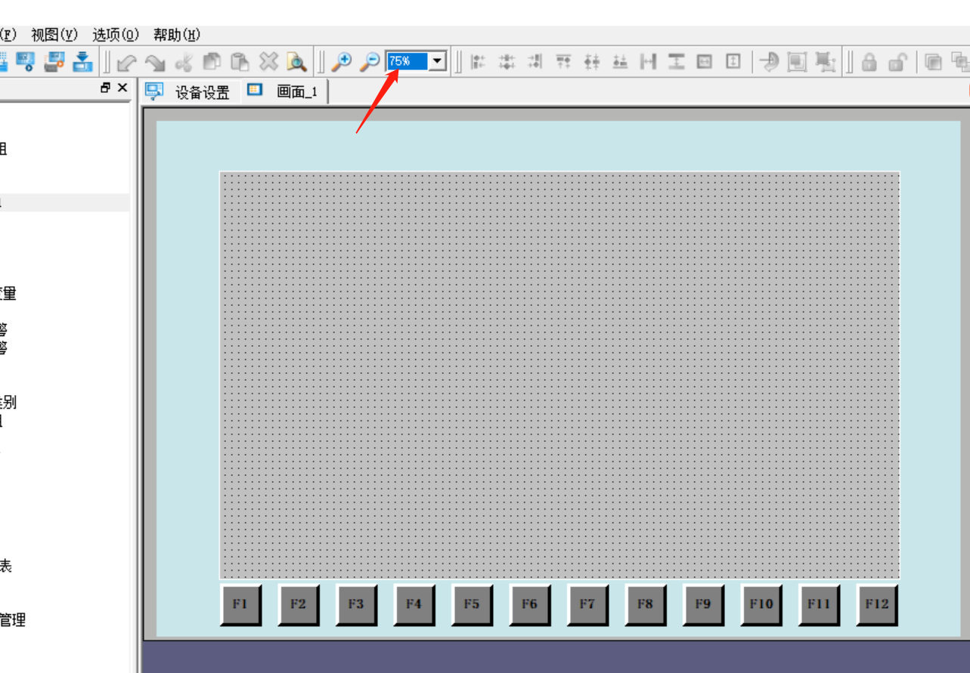Click the Same Height icon
970x673 pixels.
click(x=733, y=62)
